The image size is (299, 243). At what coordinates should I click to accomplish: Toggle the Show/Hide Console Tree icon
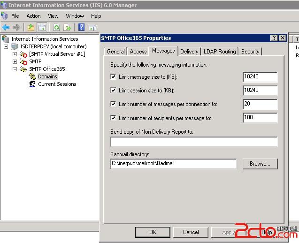[42, 28]
